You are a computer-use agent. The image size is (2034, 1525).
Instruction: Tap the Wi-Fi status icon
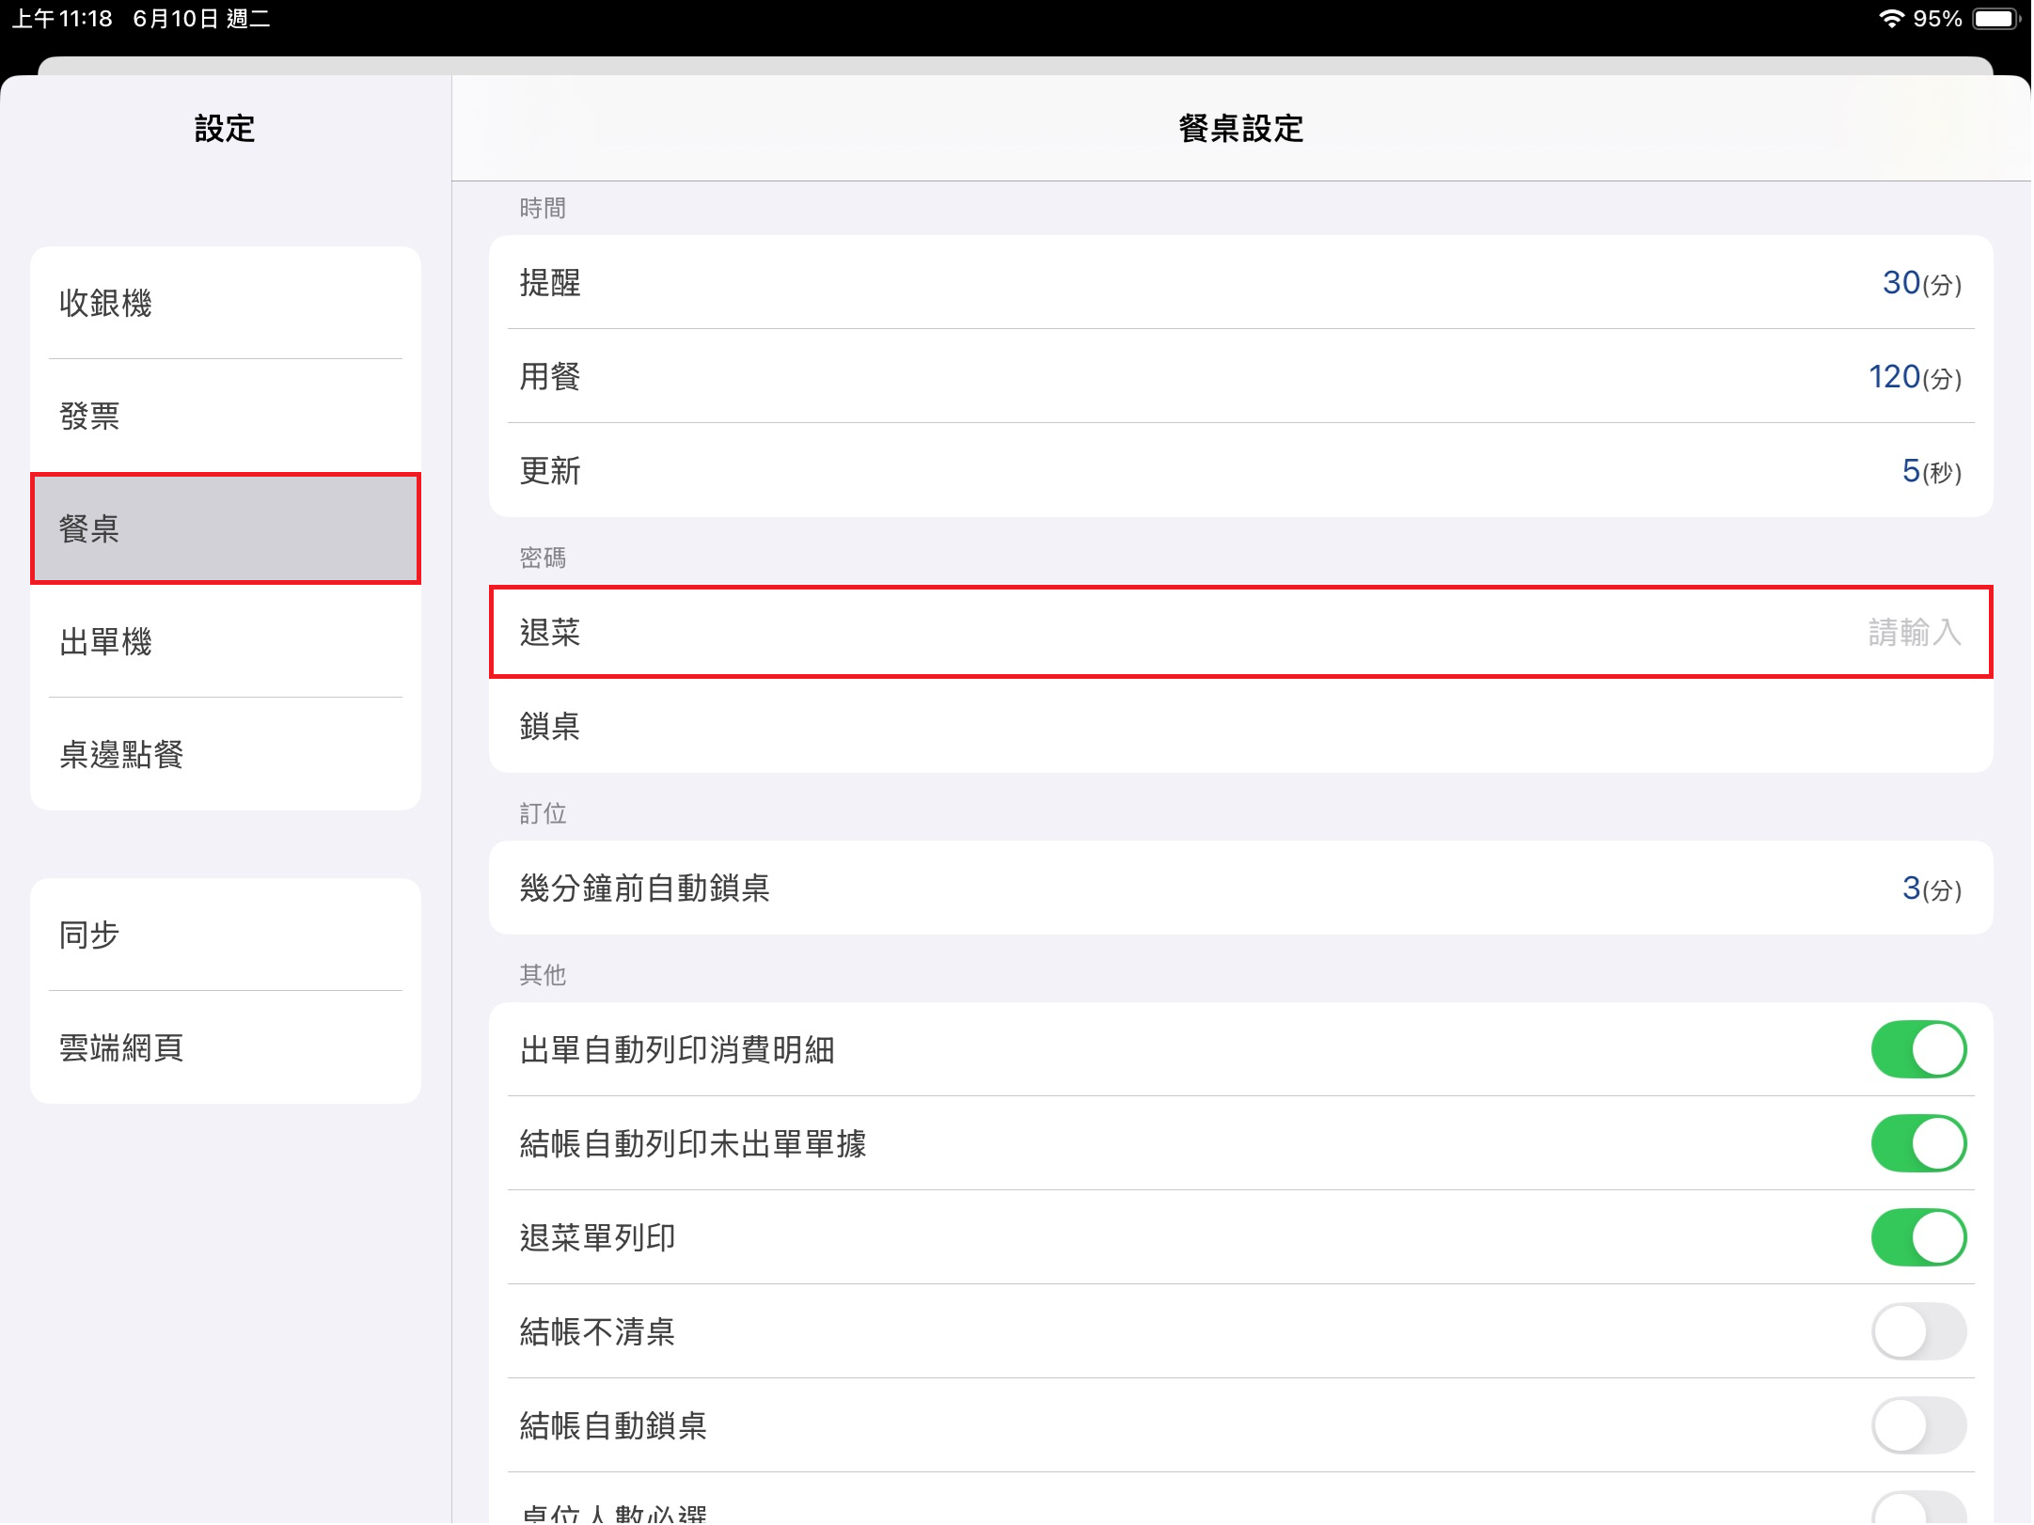(x=1891, y=19)
